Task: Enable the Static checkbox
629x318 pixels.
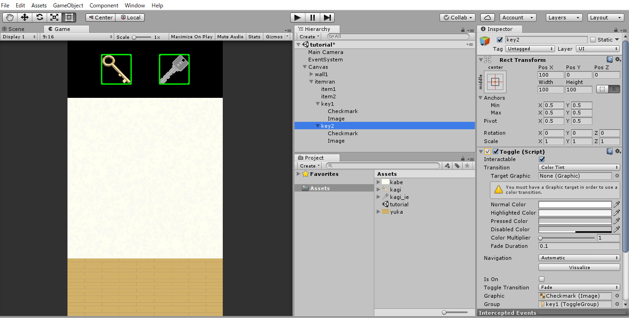Action: pos(593,40)
